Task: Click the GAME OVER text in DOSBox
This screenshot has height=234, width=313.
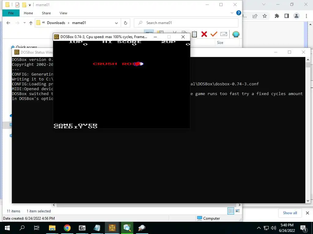Action: coord(75,125)
